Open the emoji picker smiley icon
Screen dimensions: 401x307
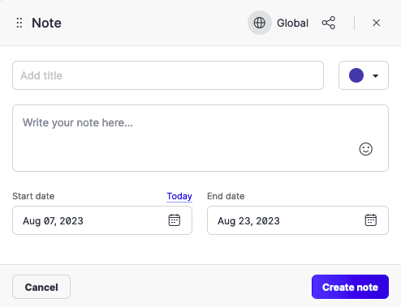[365, 149]
